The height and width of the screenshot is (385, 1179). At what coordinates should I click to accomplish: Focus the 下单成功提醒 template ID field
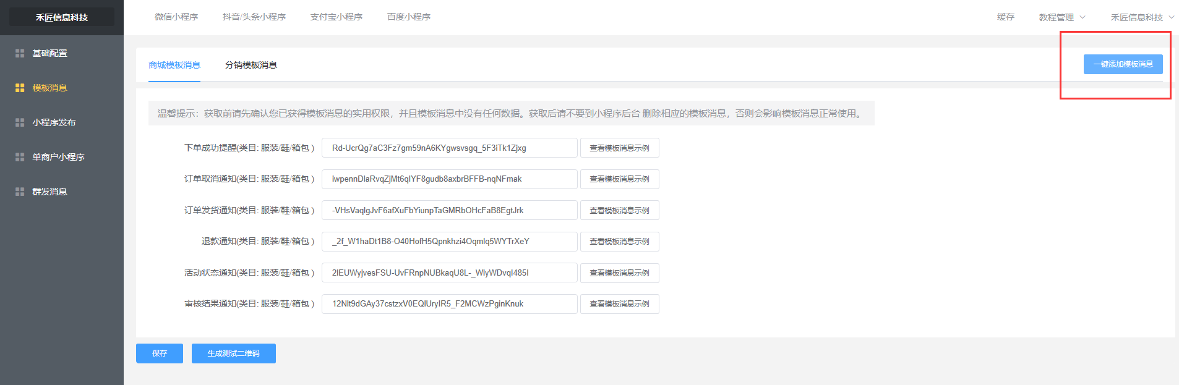pos(450,148)
